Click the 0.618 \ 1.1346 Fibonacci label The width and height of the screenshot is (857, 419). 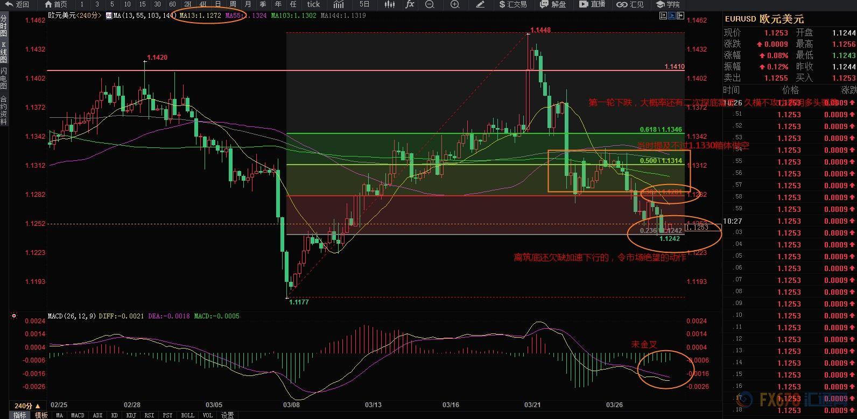click(661, 130)
